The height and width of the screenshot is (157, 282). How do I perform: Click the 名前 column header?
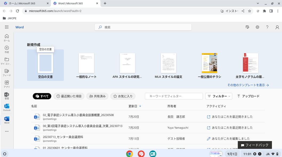[34, 106]
